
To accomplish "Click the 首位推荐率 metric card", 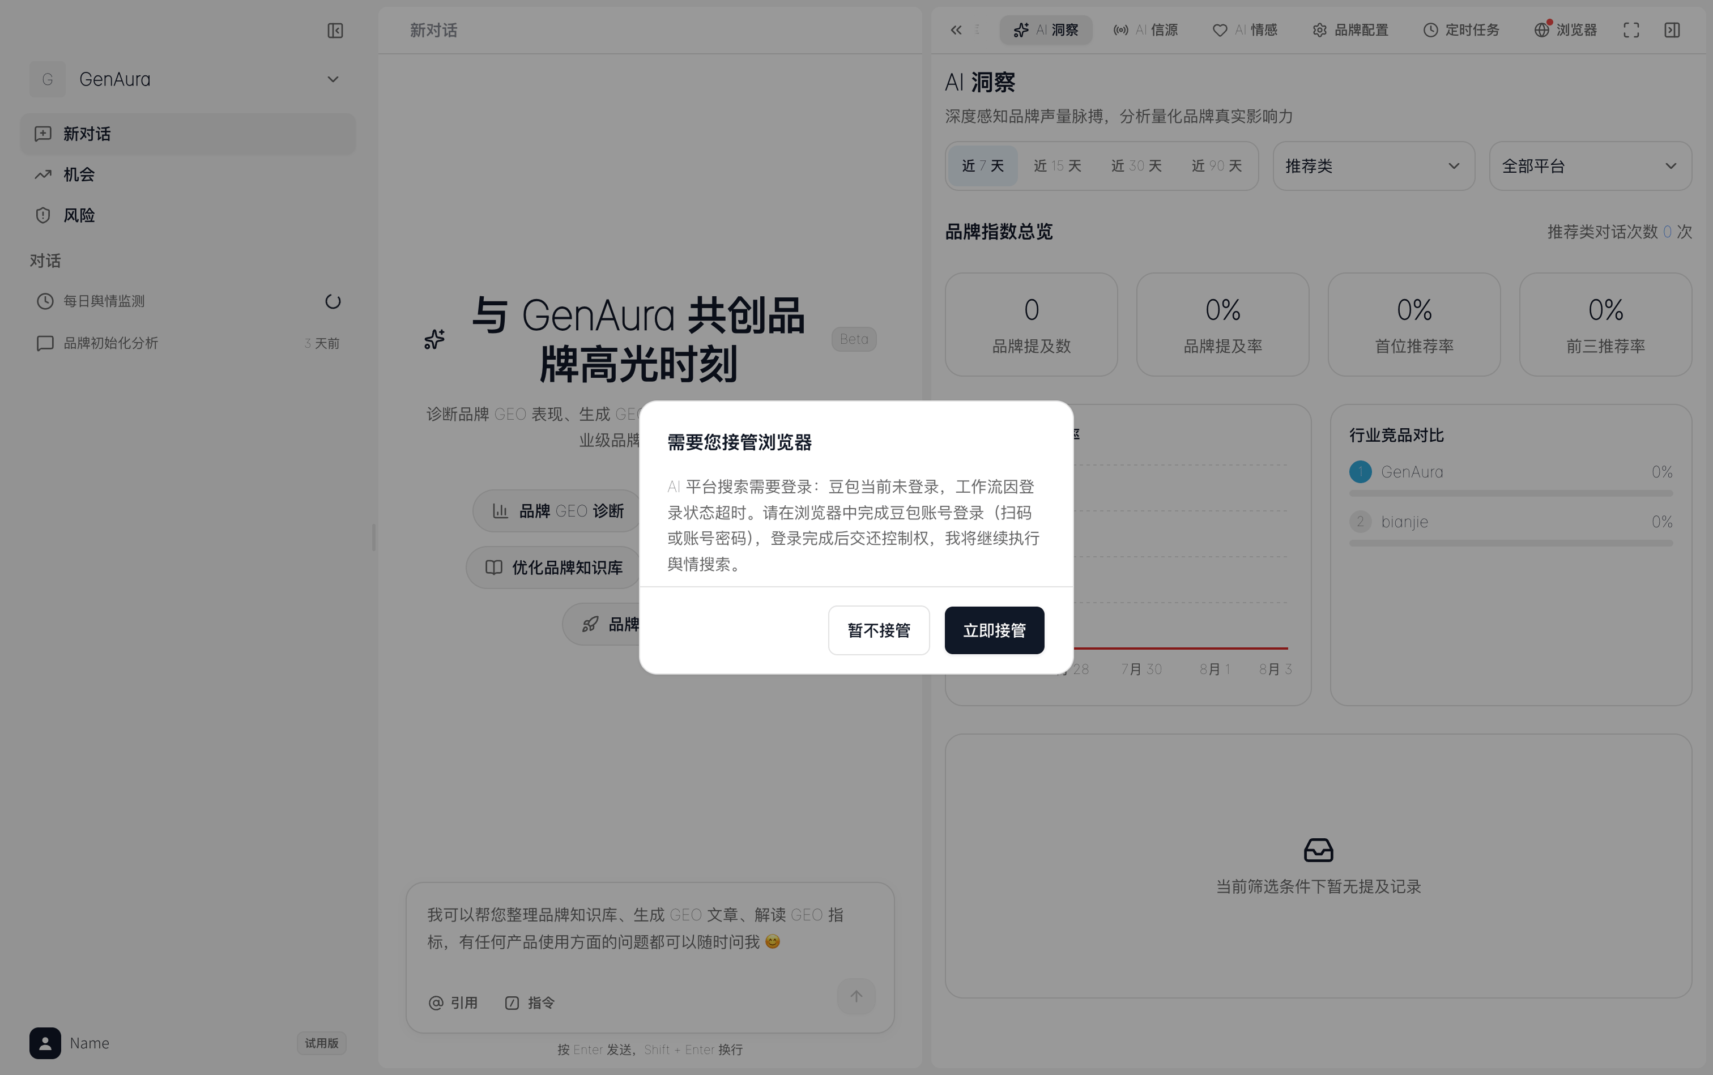I will coord(1414,324).
